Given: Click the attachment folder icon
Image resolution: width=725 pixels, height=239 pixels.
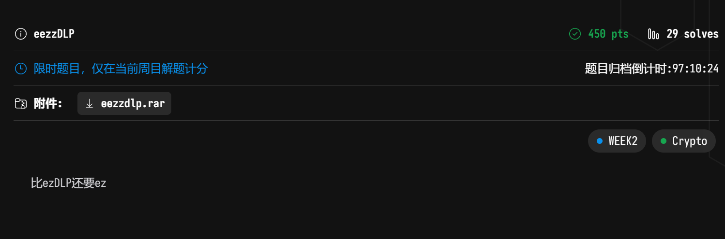Looking at the screenshot, I should pyautogui.click(x=21, y=103).
